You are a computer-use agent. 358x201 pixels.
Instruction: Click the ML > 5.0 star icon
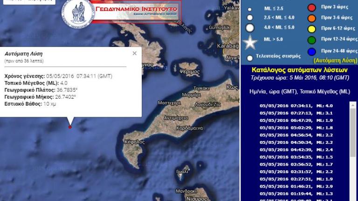[x=250, y=42]
